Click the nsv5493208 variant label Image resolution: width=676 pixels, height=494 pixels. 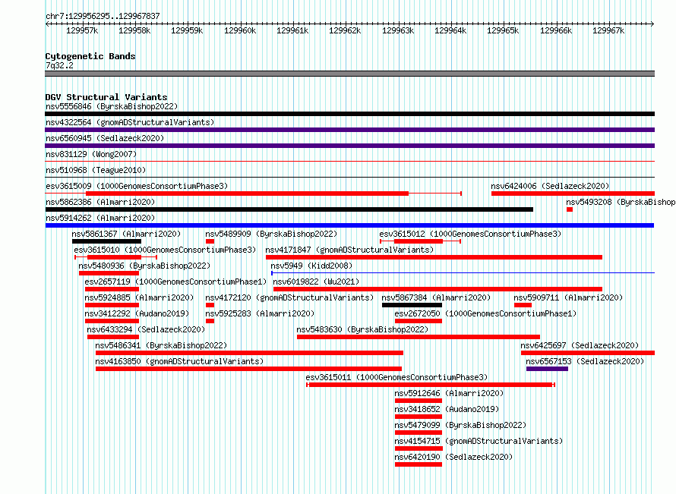(x=621, y=202)
